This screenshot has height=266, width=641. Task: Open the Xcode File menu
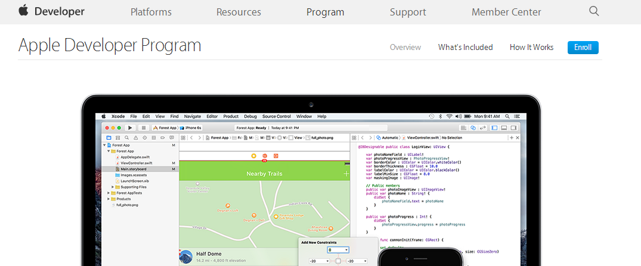click(134, 116)
